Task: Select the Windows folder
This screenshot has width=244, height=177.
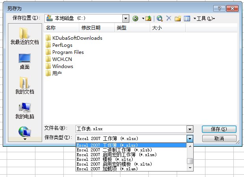Action: pyautogui.click(x=59, y=66)
